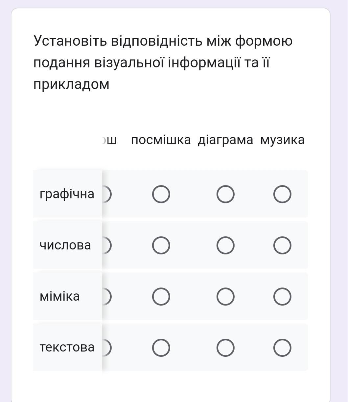Select музика for міміка row

282,297
